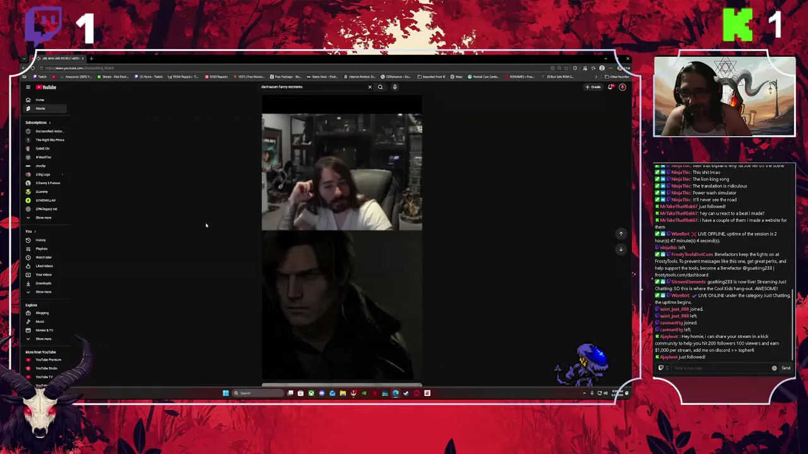Viewport: 808px width, 454px height.
Task: Open Stream - Kick Dashboard bookmark
Action: click(x=114, y=77)
